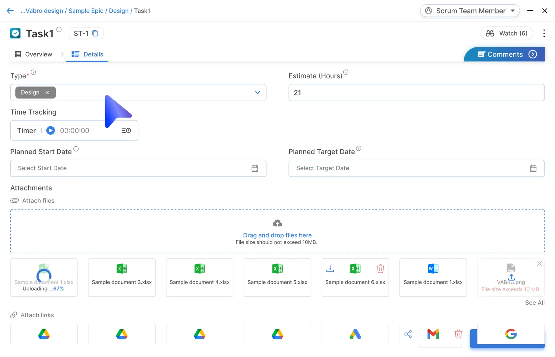The image size is (555, 357).
Task: Open the timer log history icon
Action: coord(126,131)
